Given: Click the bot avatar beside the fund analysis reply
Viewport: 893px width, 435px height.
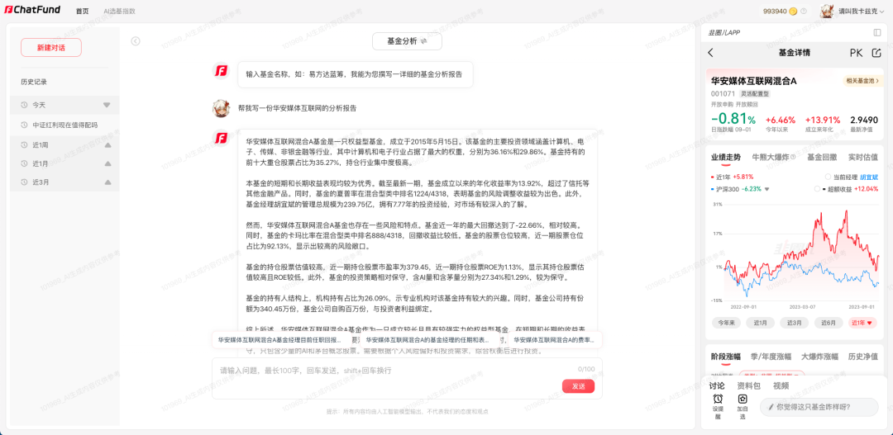Looking at the screenshot, I should (221, 138).
